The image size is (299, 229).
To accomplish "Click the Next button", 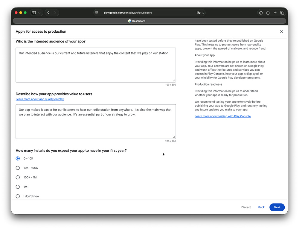I will 277,207.
